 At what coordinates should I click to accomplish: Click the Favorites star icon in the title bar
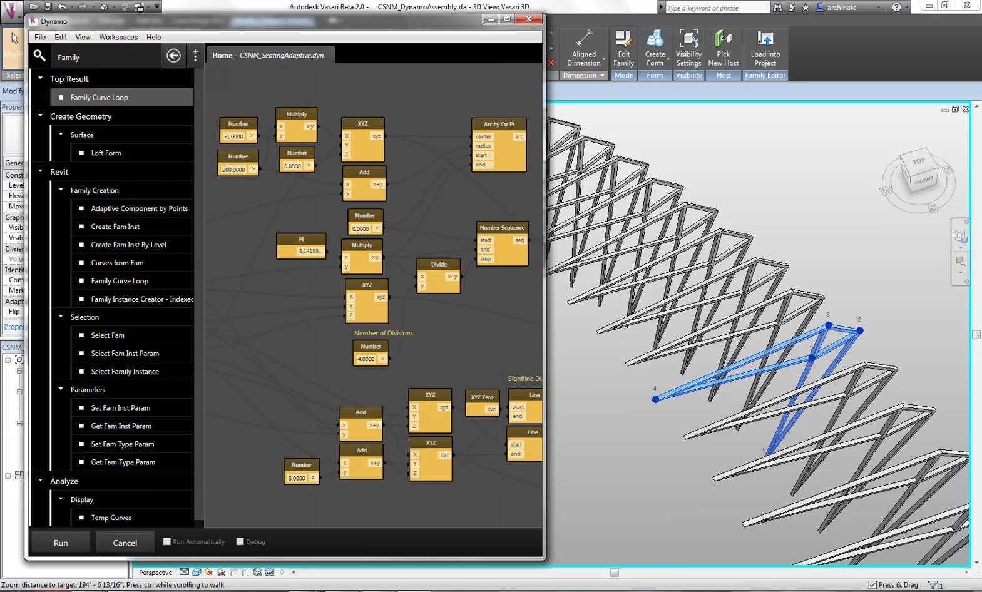(x=806, y=8)
